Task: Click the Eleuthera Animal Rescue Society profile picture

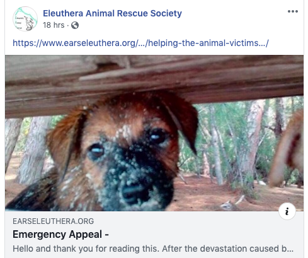Action: point(25,19)
